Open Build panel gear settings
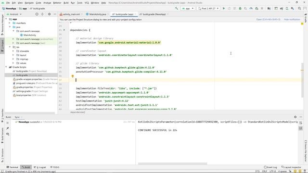Image resolution: width=308 pixels, height=173 pixels. (x=295, y=117)
